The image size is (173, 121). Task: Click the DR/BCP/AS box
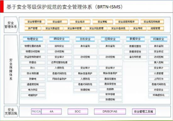(x=110, y=111)
